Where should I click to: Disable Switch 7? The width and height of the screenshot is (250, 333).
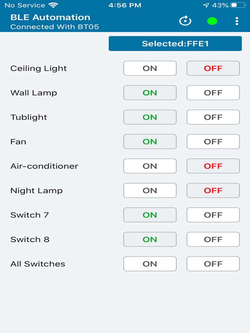tap(213, 215)
